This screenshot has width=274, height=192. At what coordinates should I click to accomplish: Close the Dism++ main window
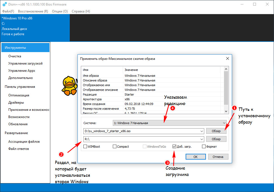point(267,4)
